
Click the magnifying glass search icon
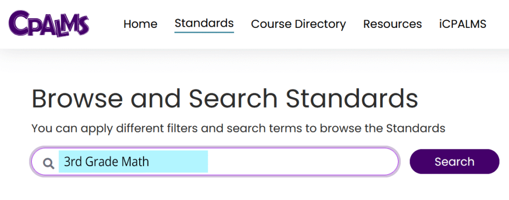pos(48,163)
